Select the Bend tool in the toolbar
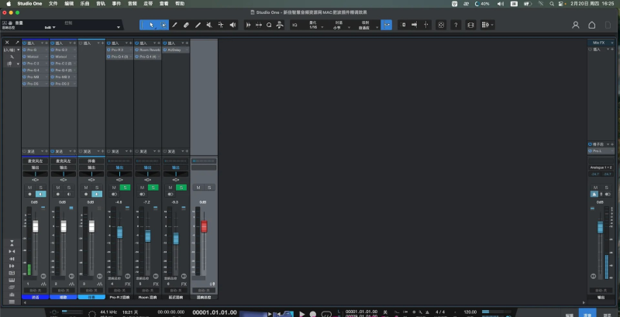Image resolution: width=620 pixels, height=317 pixels. (221, 25)
